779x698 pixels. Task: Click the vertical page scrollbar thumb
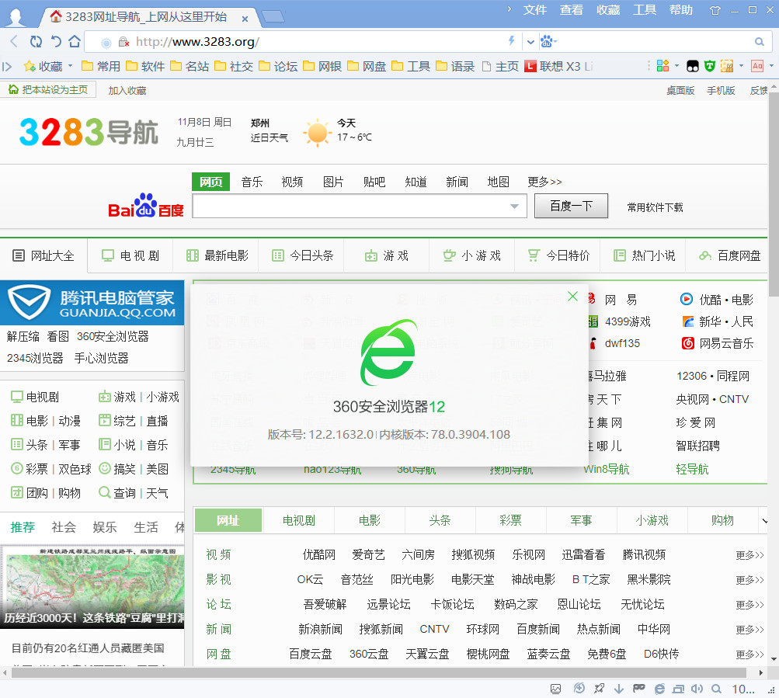tap(774, 196)
